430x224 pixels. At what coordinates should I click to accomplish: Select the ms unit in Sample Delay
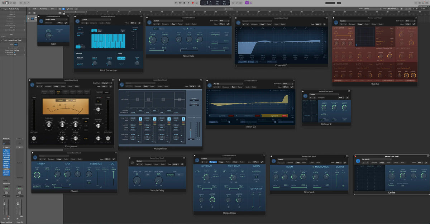179,175
